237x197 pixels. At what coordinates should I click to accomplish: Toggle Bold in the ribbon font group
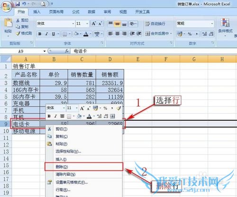tap(40, 34)
